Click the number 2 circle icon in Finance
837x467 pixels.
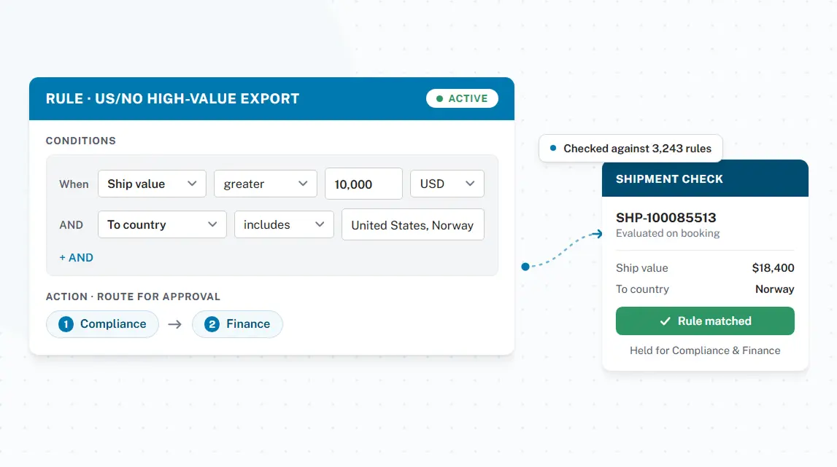coord(212,324)
